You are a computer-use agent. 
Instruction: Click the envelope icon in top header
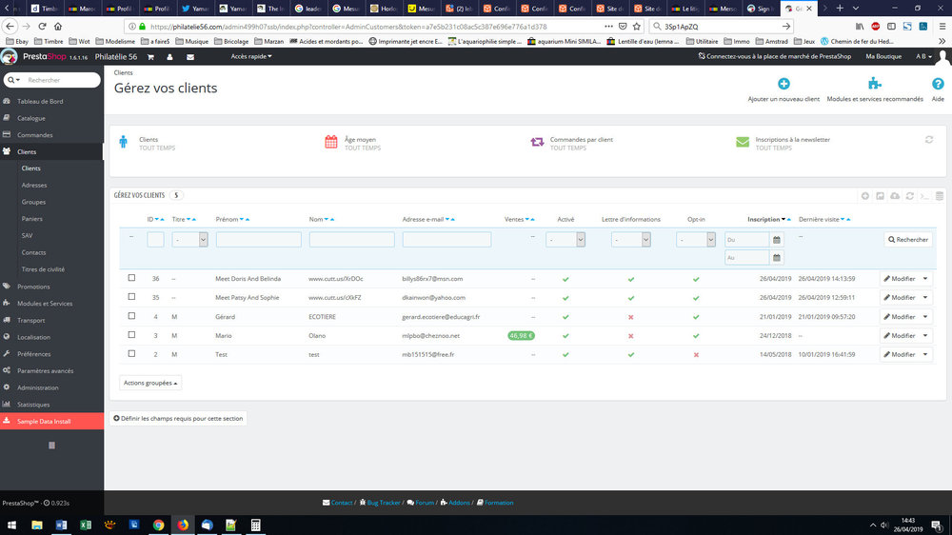pos(190,56)
